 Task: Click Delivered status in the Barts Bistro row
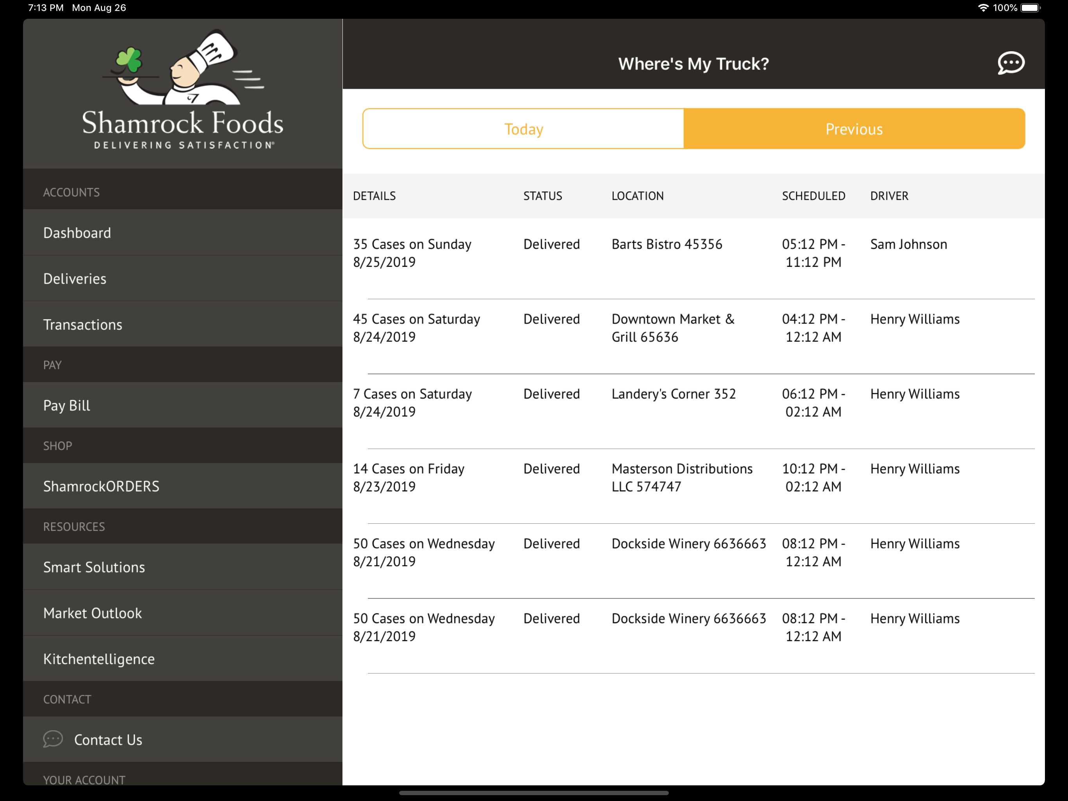[x=551, y=244]
